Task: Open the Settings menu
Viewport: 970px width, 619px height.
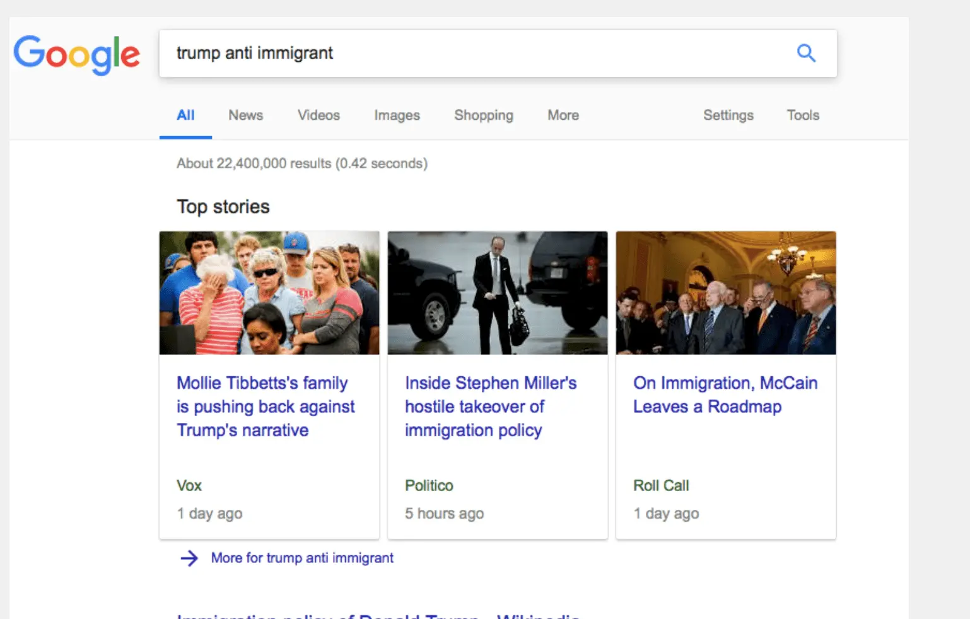Action: pos(728,115)
